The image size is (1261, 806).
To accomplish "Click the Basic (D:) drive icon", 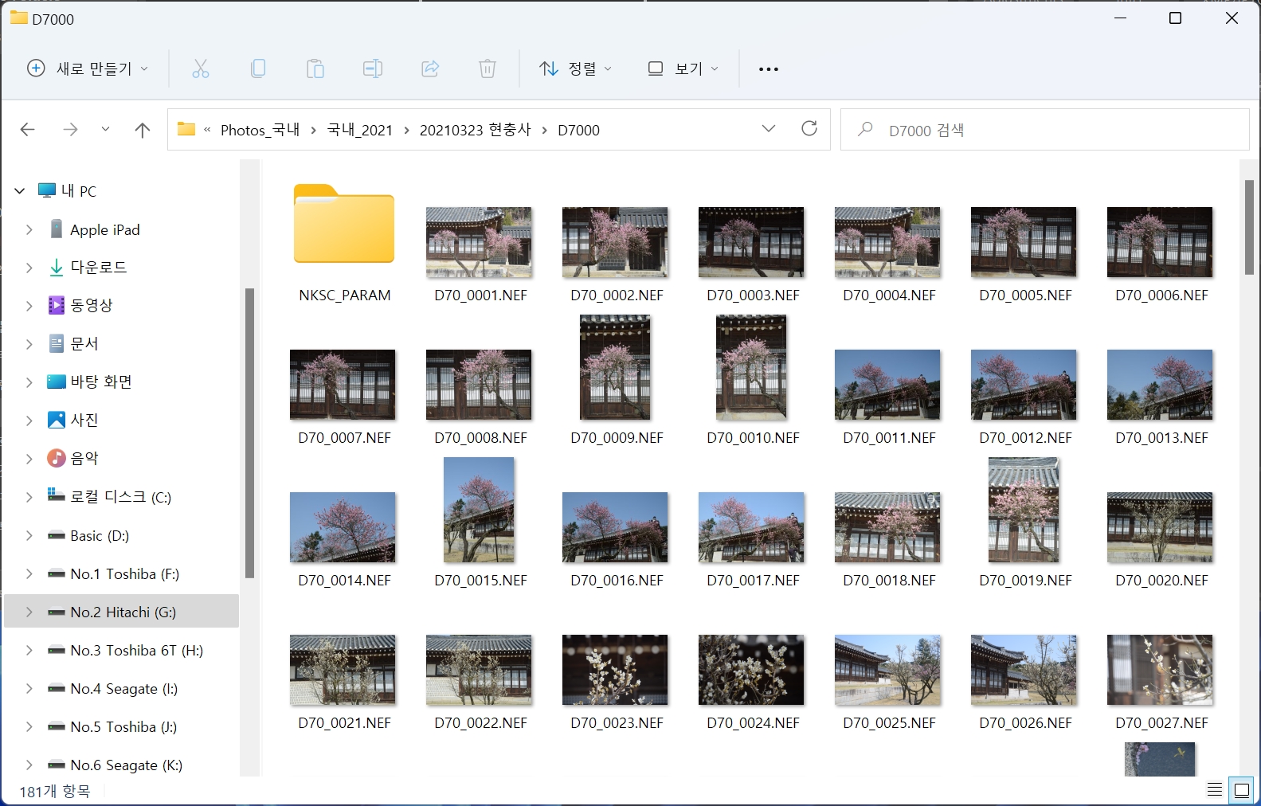I will [x=56, y=536].
